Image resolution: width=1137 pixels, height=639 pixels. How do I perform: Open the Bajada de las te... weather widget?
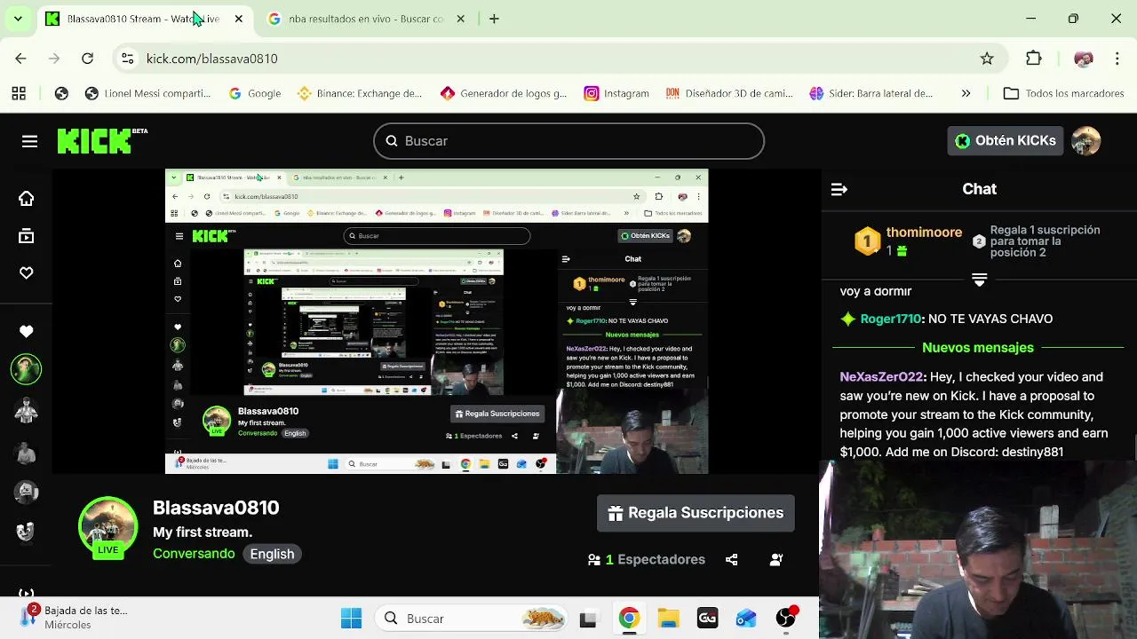pyautogui.click(x=76, y=618)
